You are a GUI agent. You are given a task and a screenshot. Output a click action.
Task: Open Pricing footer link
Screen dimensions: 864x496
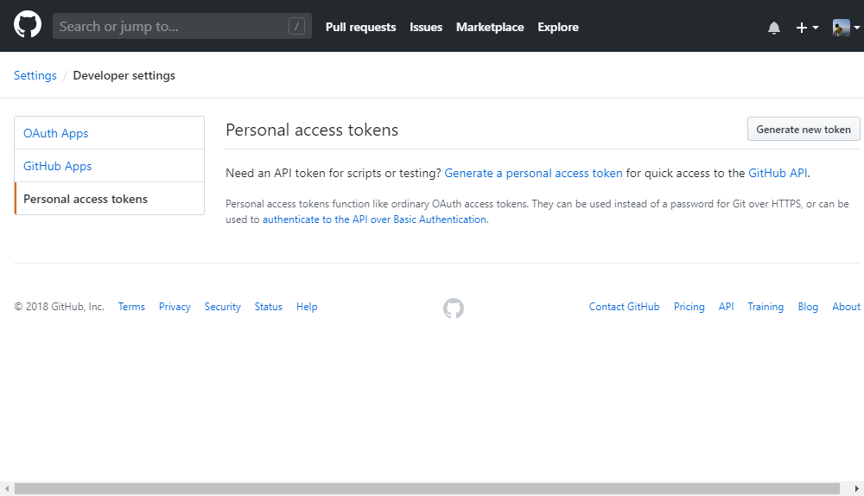tap(689, 307)
